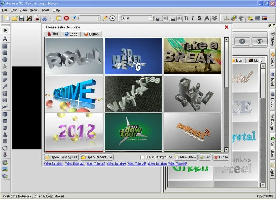
Task: Click the outlined 'A' text style icon
Action: pos(207,18)
